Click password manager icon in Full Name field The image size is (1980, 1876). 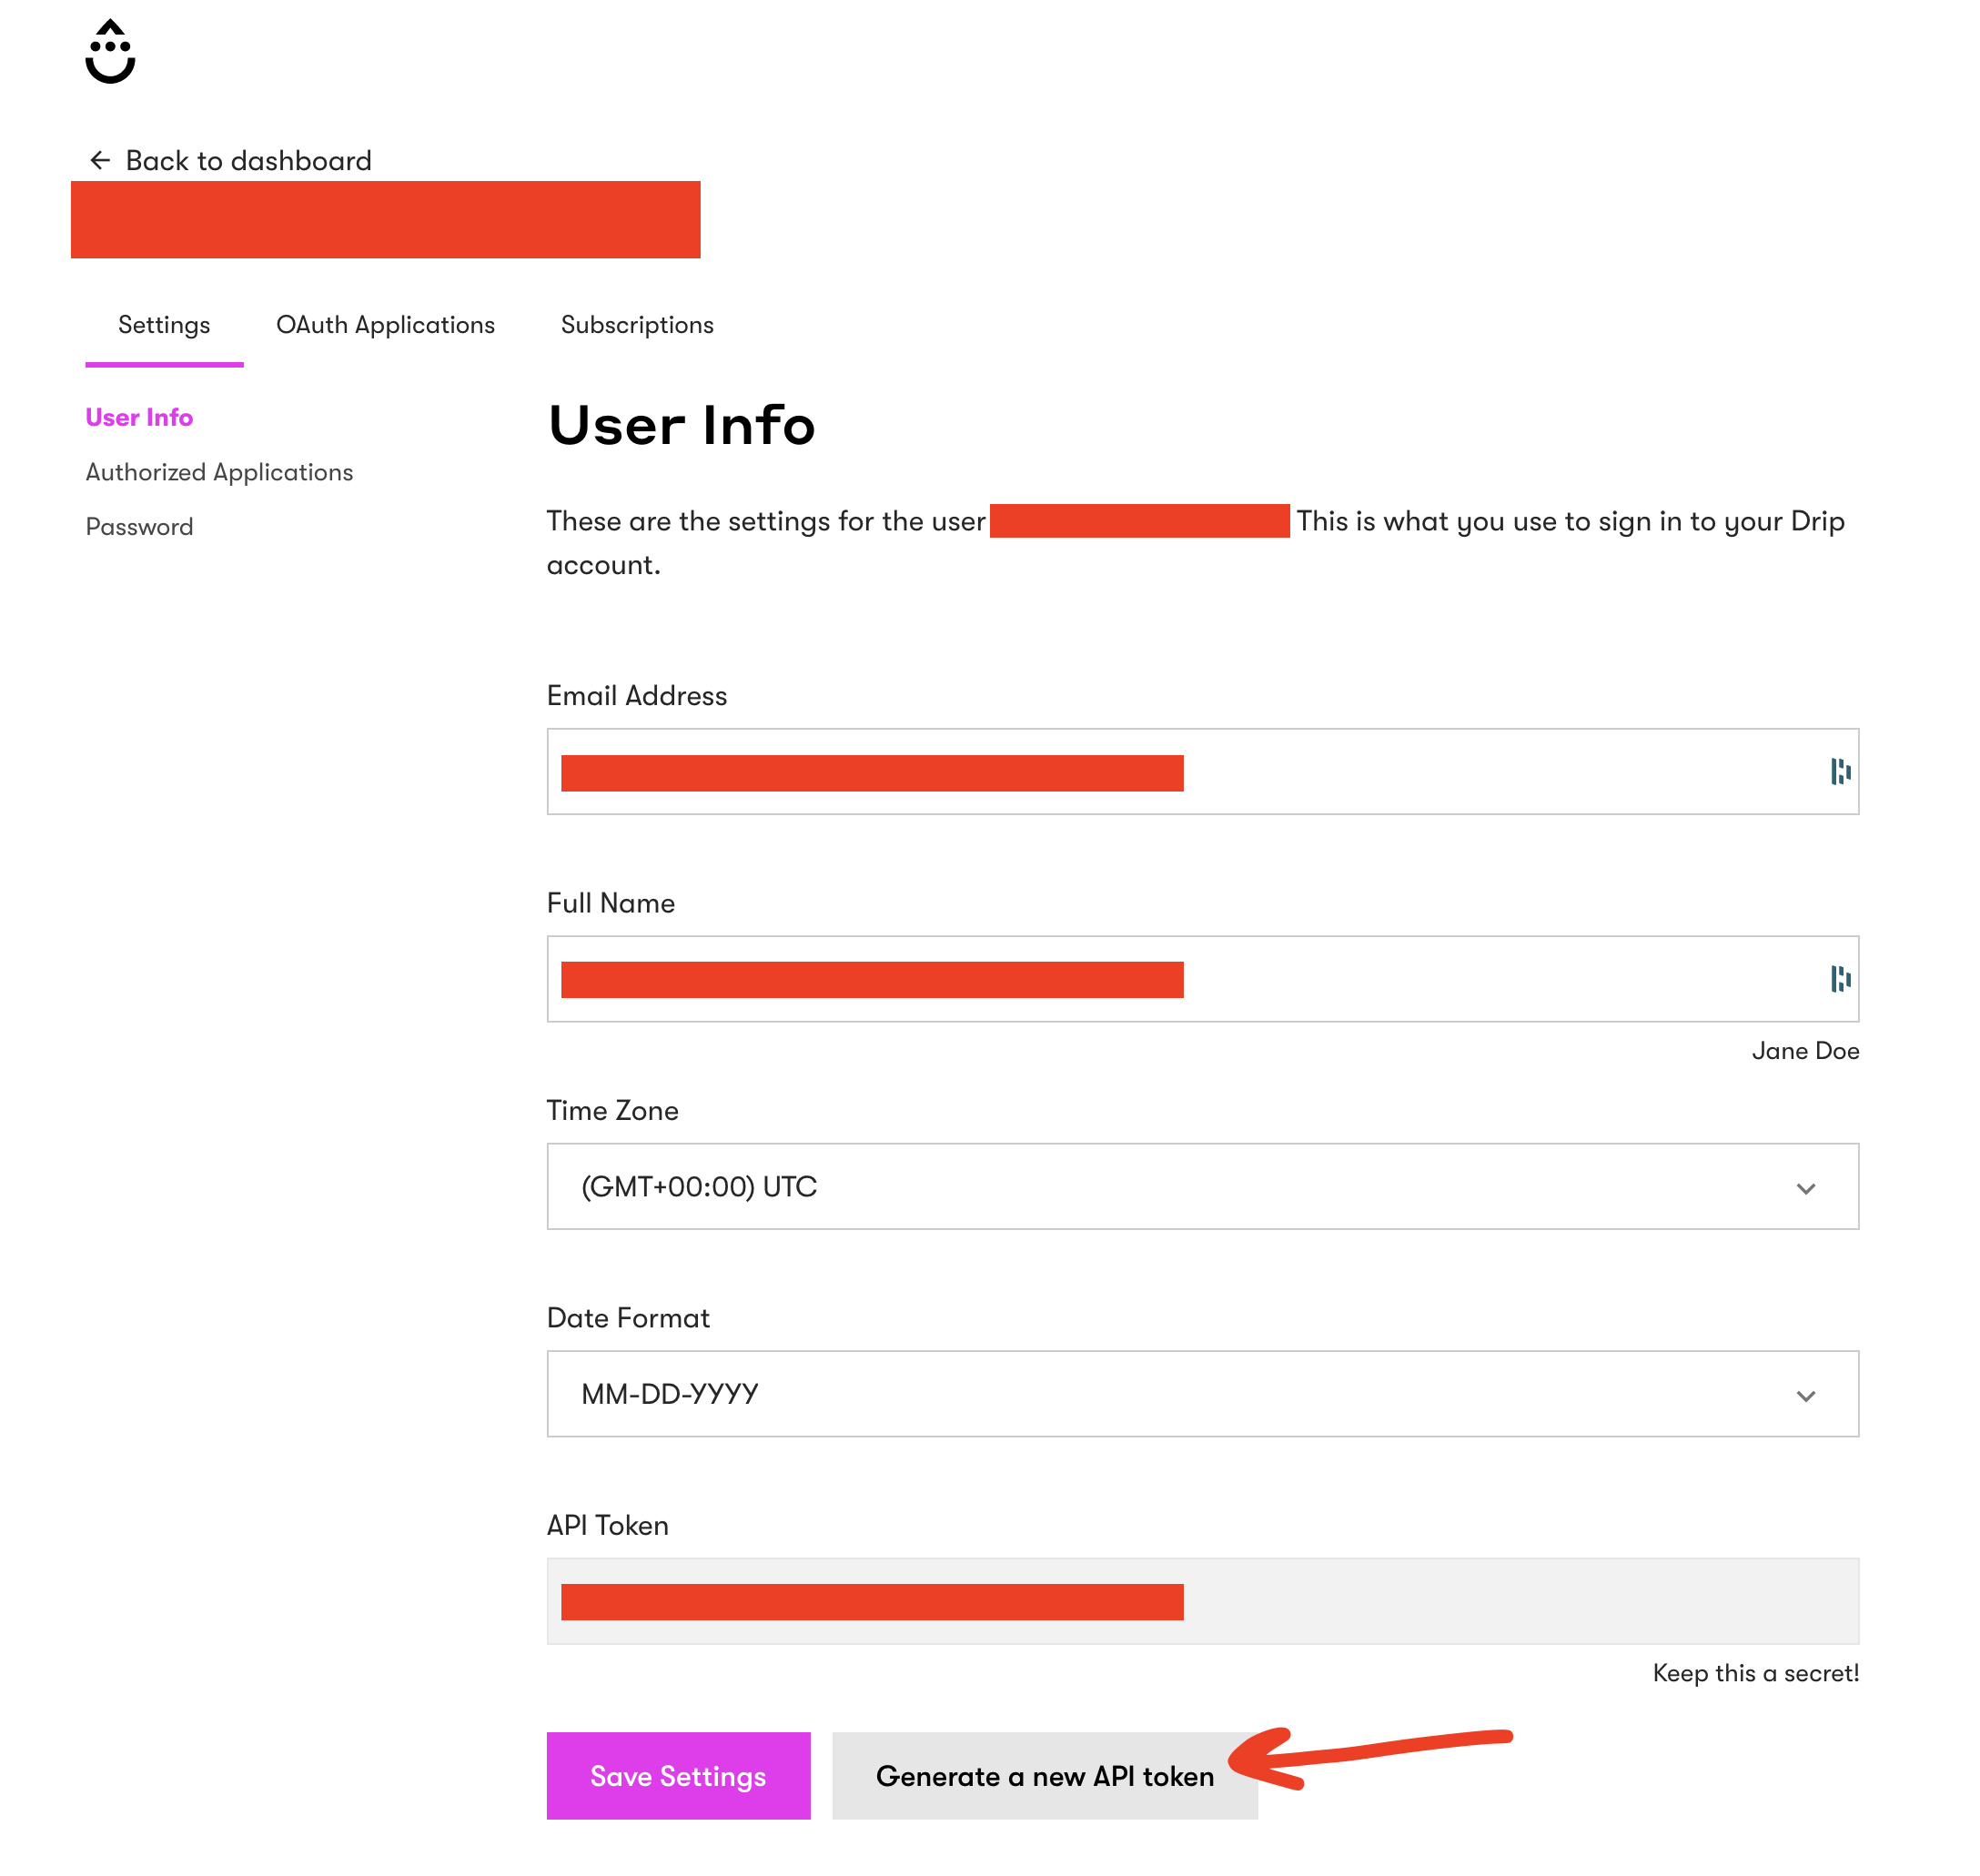pyautogui.click(x=1840, y=979)
